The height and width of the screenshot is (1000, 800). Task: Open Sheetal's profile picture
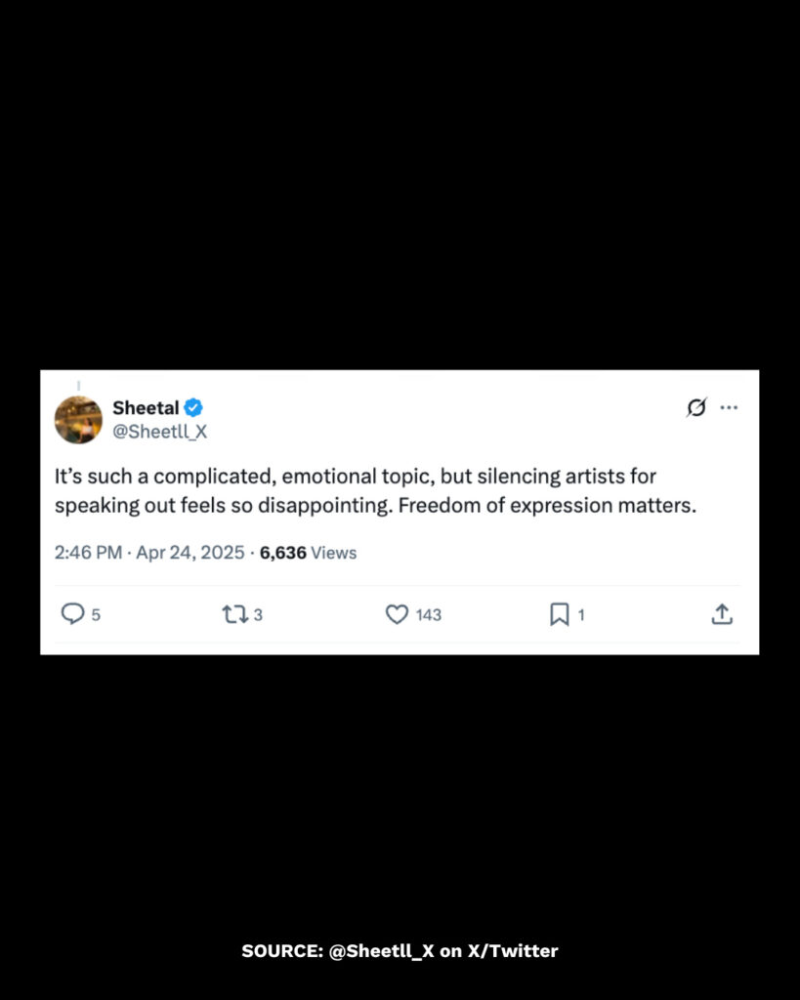pos(78,420)
